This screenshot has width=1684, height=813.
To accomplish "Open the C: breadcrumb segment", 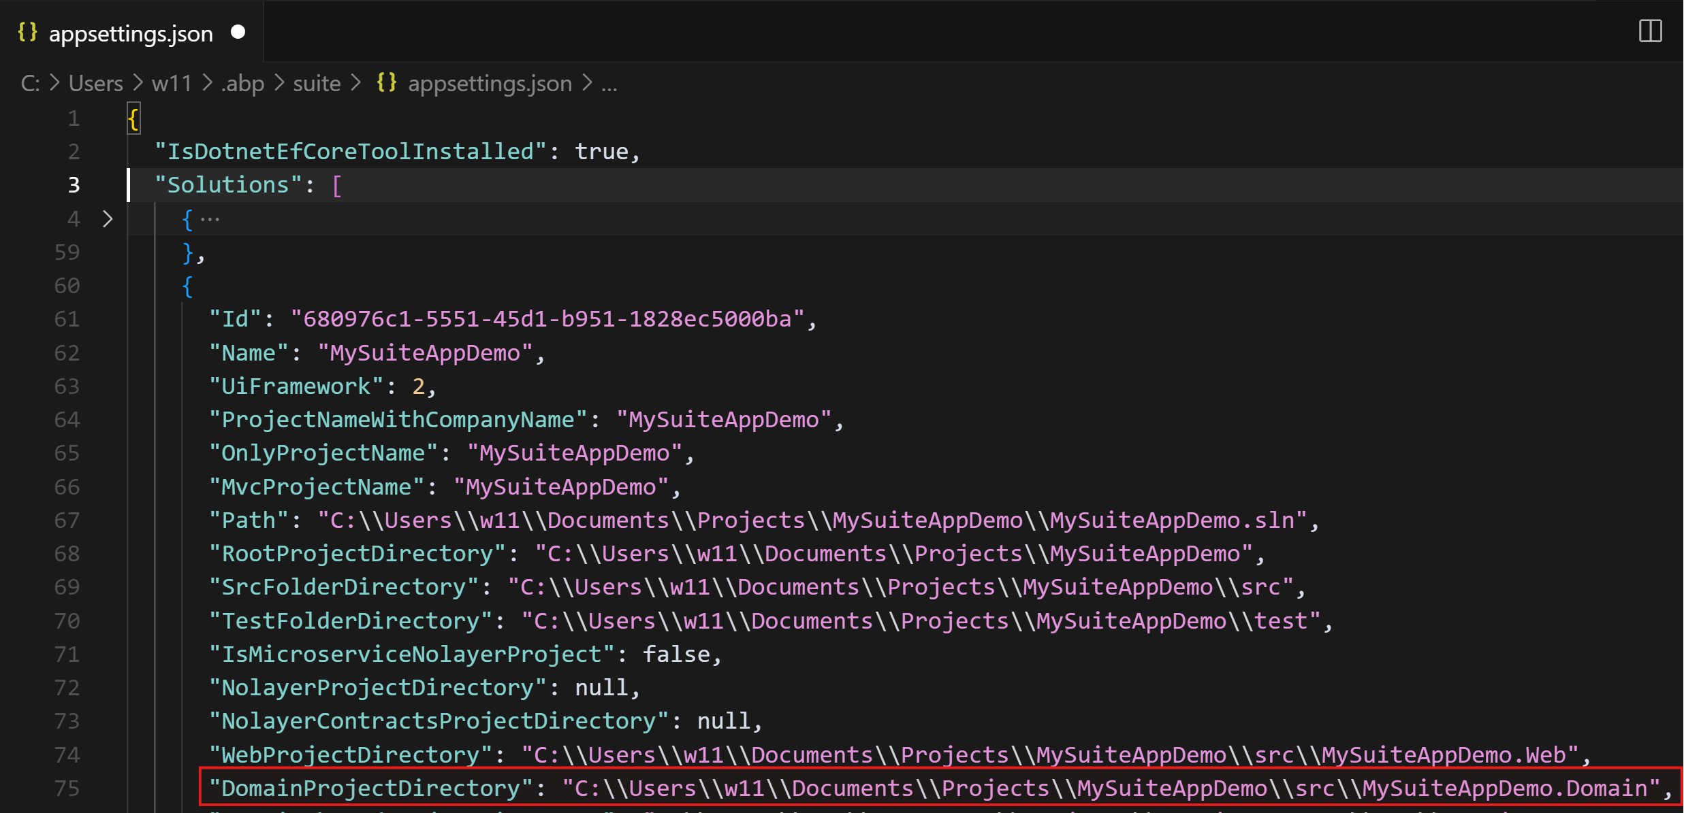I will pyautogui.click(x=30, y=83).
